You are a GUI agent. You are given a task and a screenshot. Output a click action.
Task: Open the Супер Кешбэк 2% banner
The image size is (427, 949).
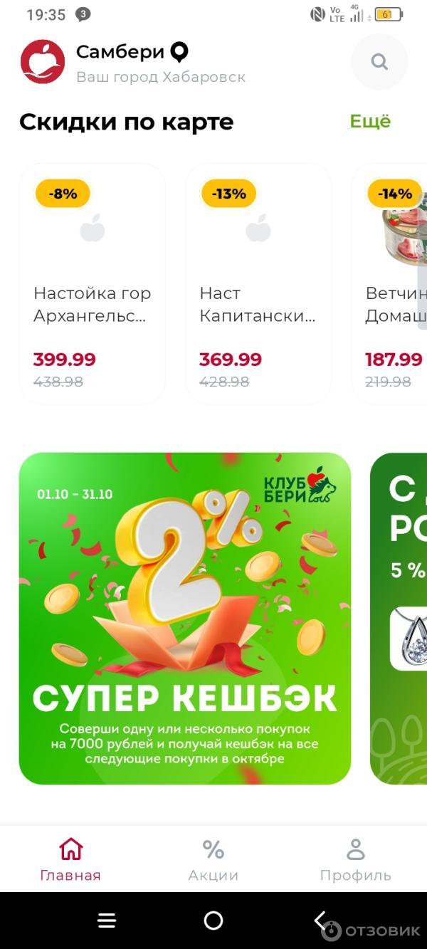click(185, 619)
